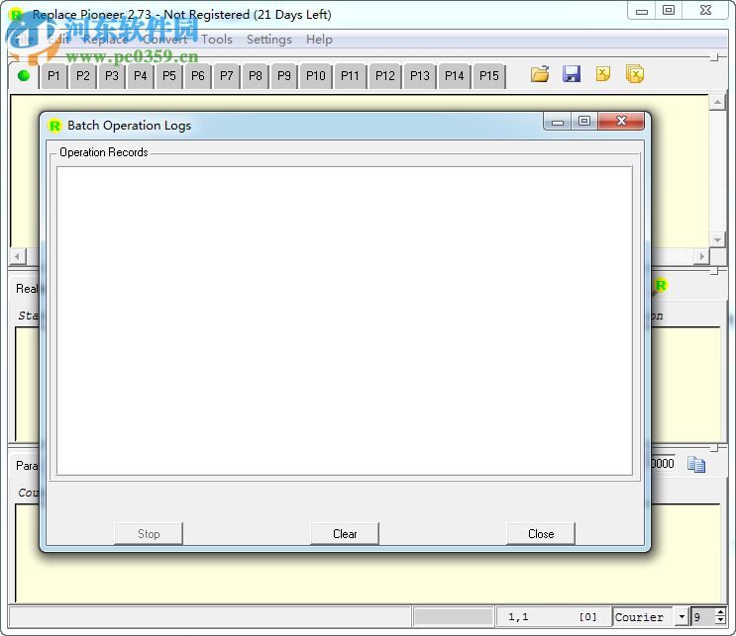Decrease font size with stepper down arrow
Viewport: 736px width, 636px height.
pyautogui.click(x=721, y=620)
